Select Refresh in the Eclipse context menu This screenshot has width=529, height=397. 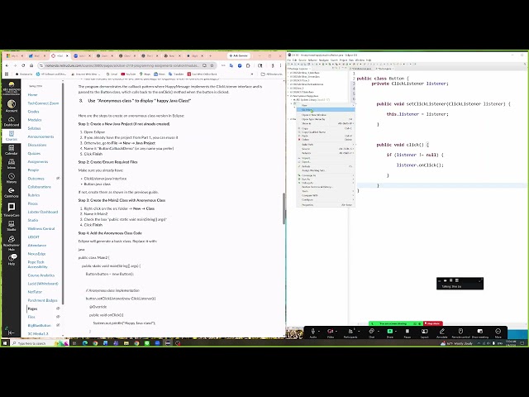tap(326, 166)
